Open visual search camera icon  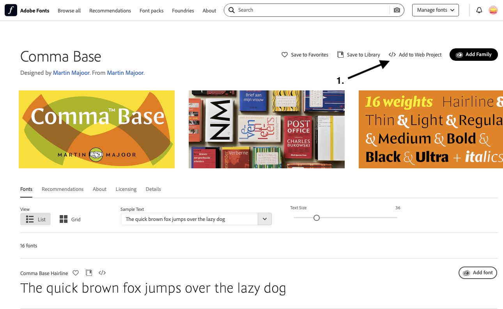point(397,10)
